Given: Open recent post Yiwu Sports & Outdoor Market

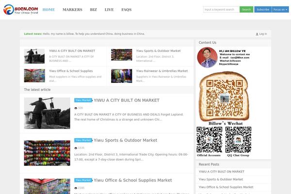Looking at the screenshot, I should click(221, 179).
